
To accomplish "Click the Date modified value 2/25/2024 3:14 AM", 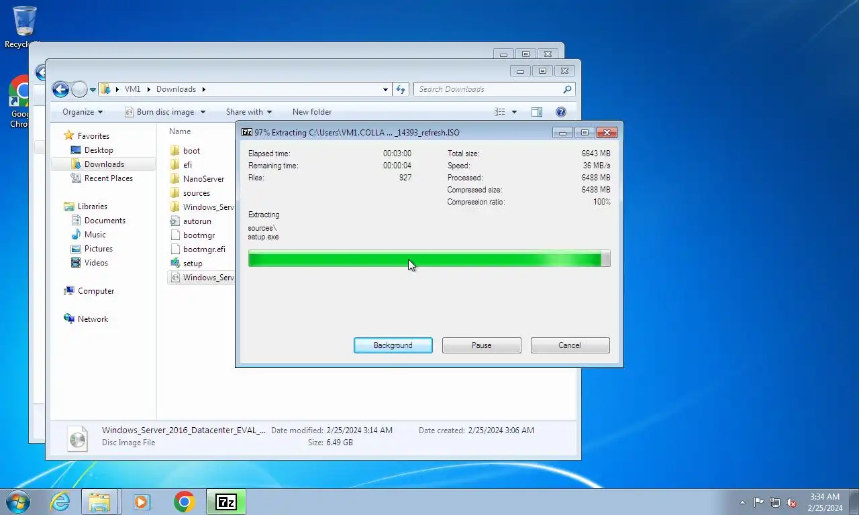I will click(x=360, y=431).
